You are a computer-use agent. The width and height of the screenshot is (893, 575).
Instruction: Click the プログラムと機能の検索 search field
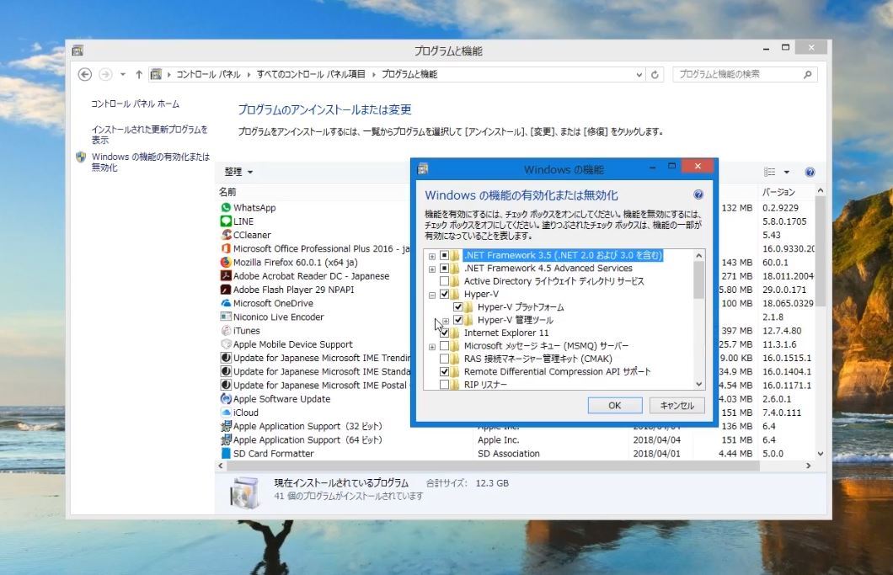737,74
